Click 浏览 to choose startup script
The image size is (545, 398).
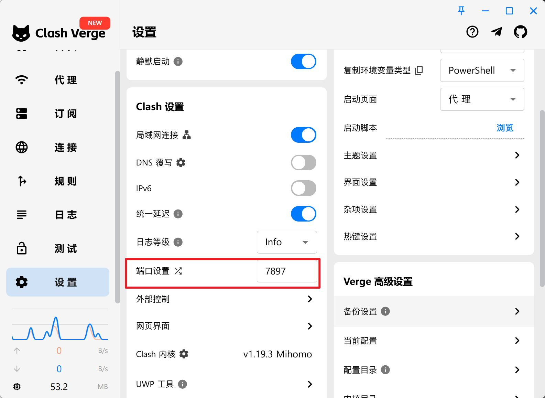tap(504, 128)
